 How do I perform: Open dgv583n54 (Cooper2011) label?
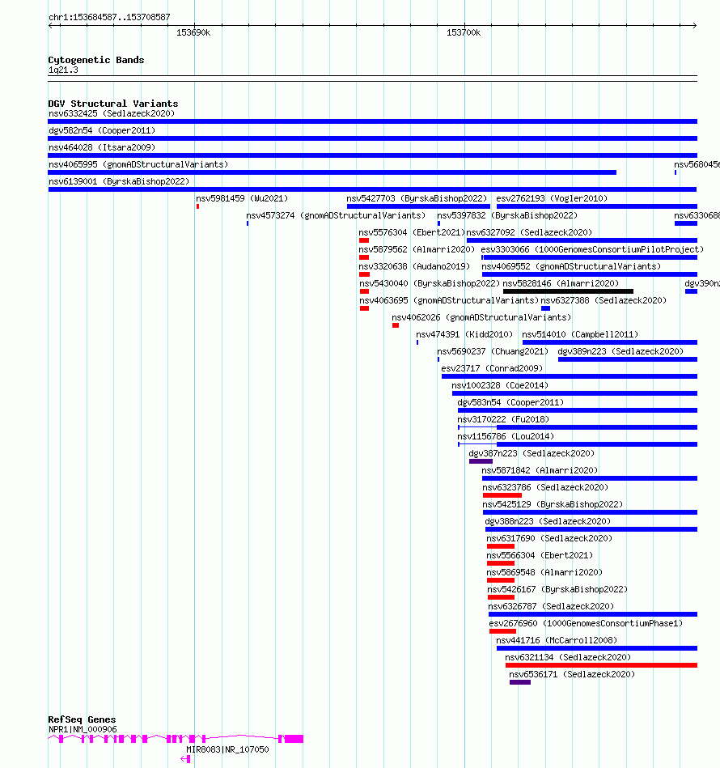[510, 402]
